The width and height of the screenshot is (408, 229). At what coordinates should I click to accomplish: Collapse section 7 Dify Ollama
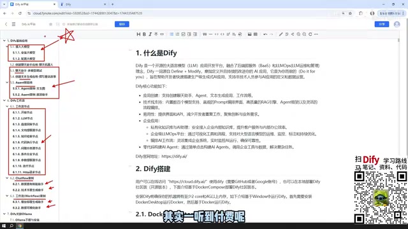[4, 214]
